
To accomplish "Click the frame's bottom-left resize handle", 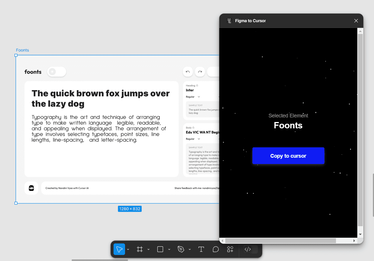I will point(16,203).
